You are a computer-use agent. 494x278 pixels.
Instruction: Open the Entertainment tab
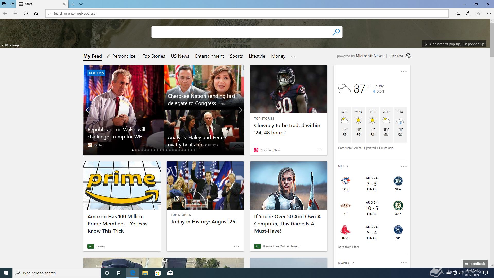pos(209,56)
